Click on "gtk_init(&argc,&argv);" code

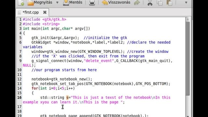(x=55, y=38)
